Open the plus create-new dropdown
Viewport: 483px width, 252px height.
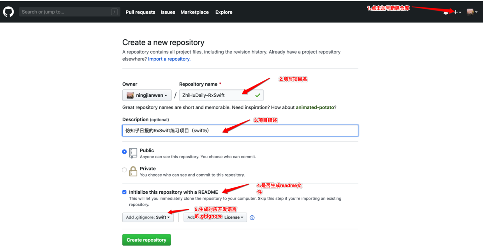(457, 12)
